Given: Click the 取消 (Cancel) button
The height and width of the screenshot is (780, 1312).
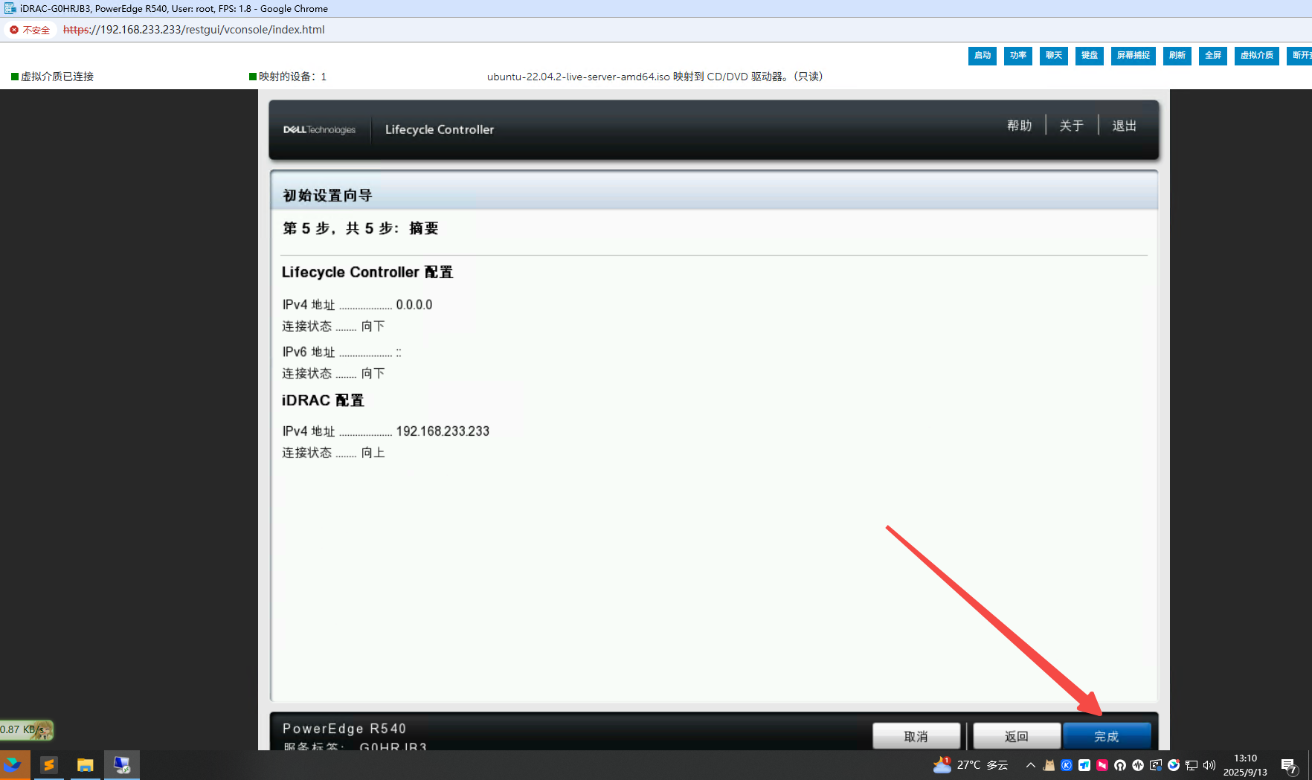Looking at the screenshot, I should coord(916,736).
